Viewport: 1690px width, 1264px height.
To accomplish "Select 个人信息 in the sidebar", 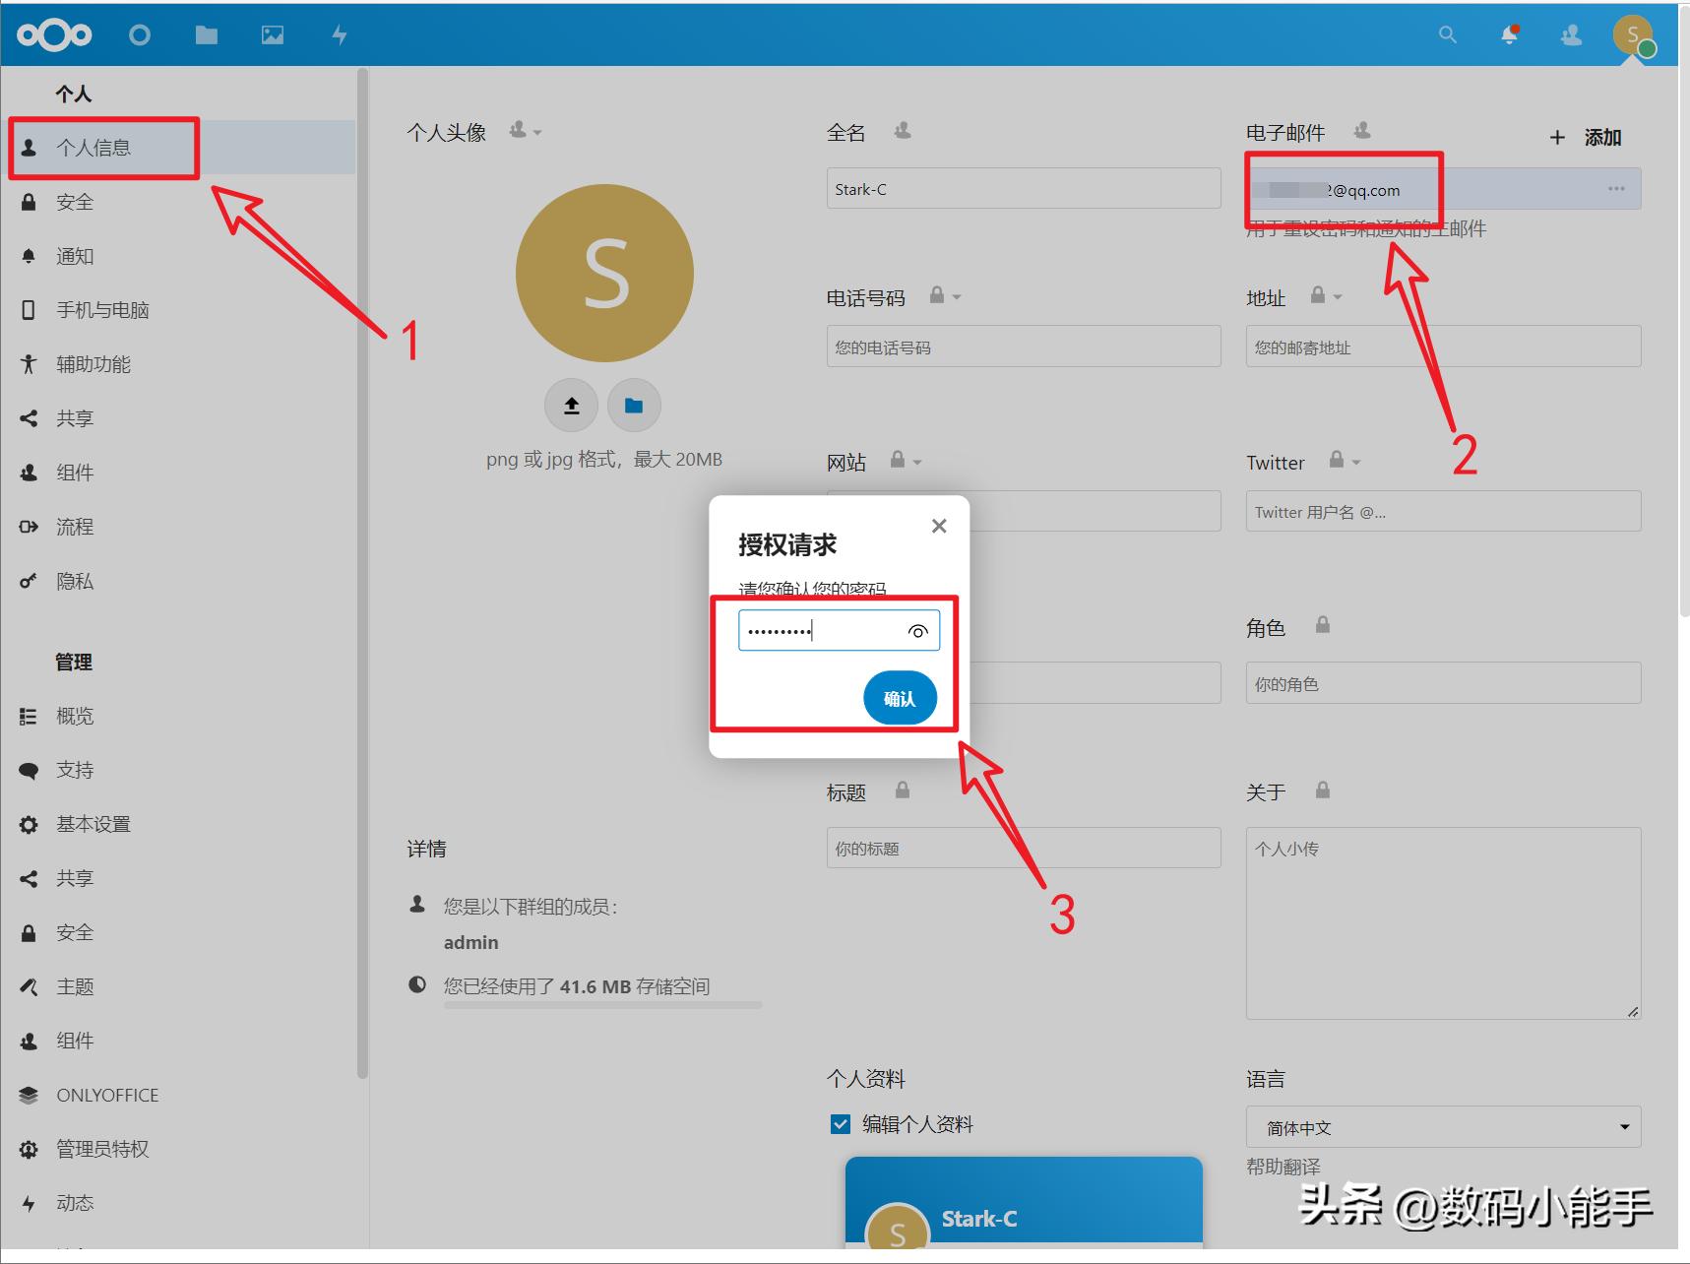I will tap(179, 148).
